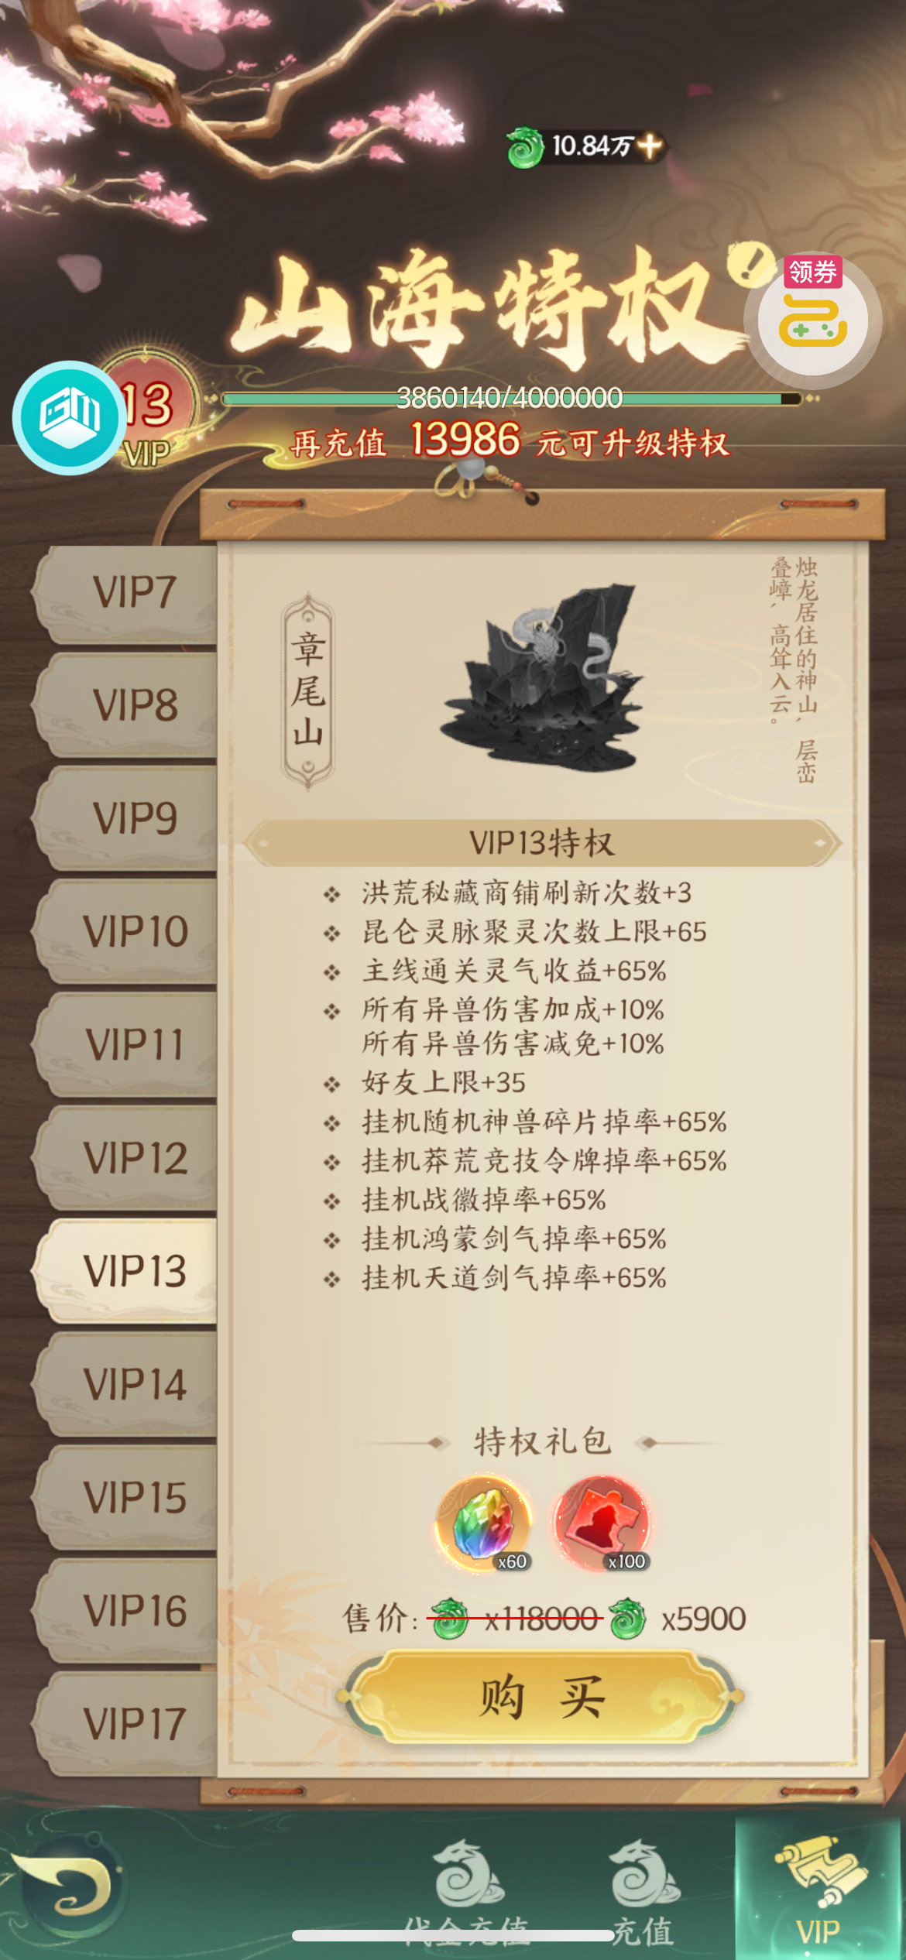Click the 3860140/4000000 VIP progress bar
The height and width of the screenshot is (1960, 906).
tap(511, 399)
